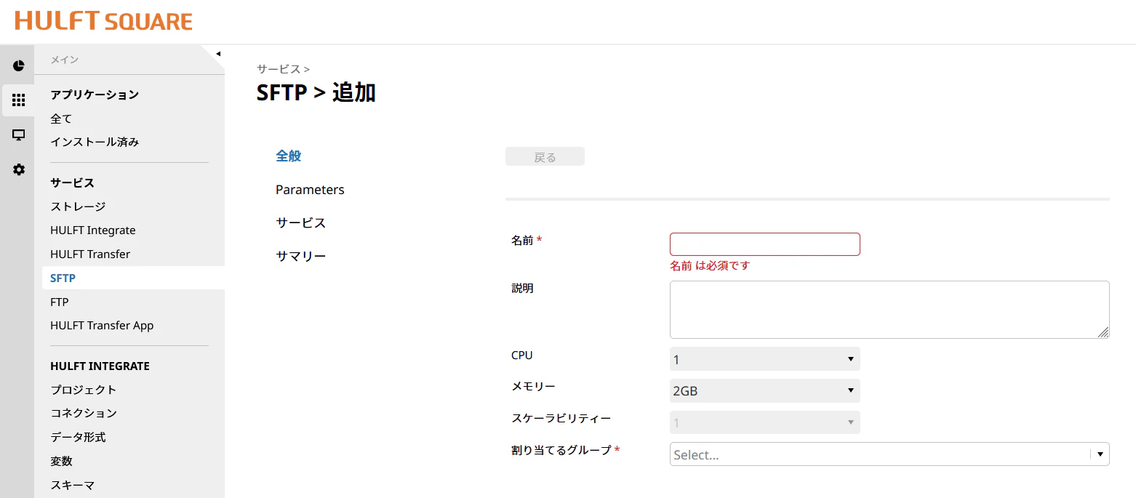Switch to the サマリー step

pos(300,256)
